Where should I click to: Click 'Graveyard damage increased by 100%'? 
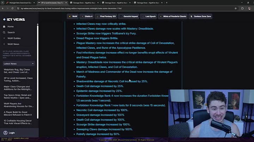(100, 115)
